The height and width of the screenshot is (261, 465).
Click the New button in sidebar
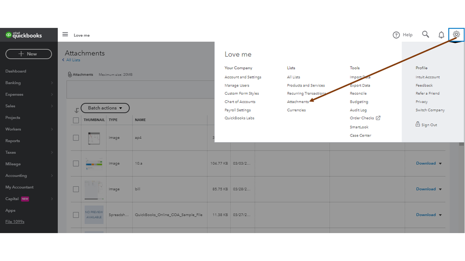point(28,54)
